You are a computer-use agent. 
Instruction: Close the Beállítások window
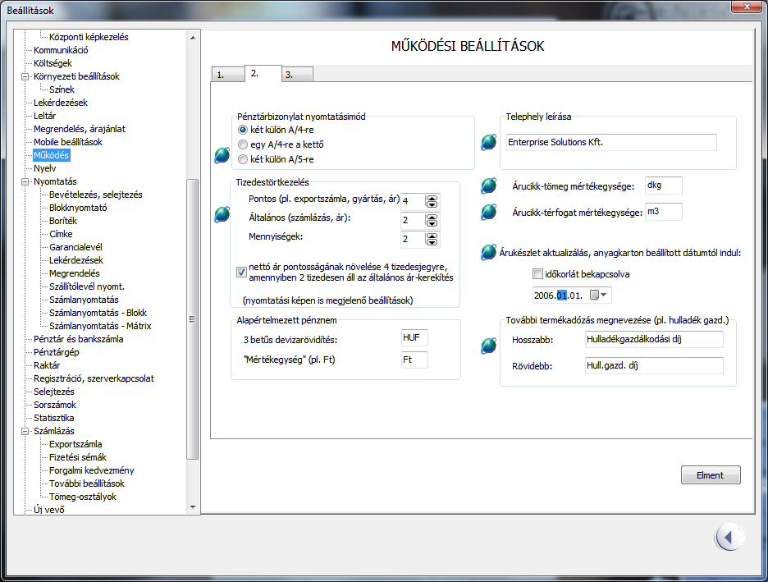tap(747, 7)
